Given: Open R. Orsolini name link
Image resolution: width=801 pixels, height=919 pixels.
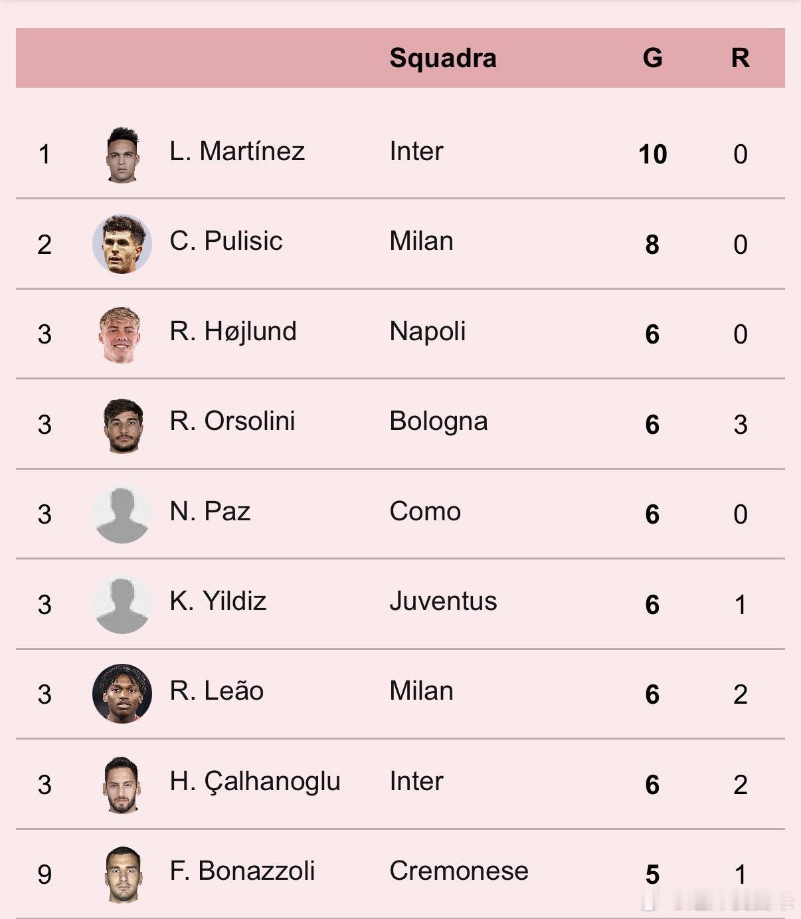Looking at the screenshot, I should click(x=232, y=421).
